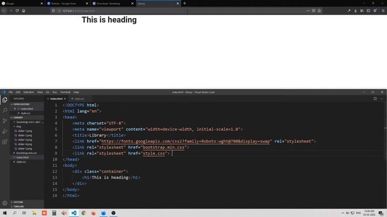Click the bootstrap.min.css href on line 8
Image resolution: width=387 pixels, height=217 pixels.
point(164,147)
